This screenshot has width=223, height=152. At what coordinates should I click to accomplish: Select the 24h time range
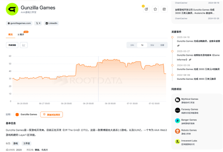click(x=132, y=45)
